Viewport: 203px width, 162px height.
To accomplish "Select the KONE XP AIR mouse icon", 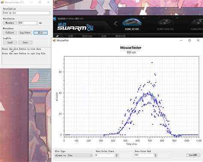I will [132, 22].
